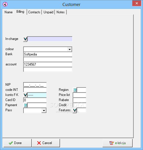Go to the Unpaid tab
Viewport: 143px width, 150px height.
pos(48,12)
